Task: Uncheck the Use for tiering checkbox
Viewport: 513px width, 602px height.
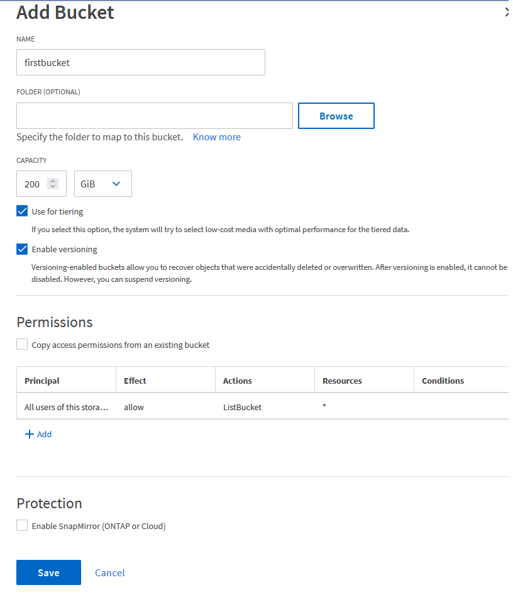Action: [22, 211]
